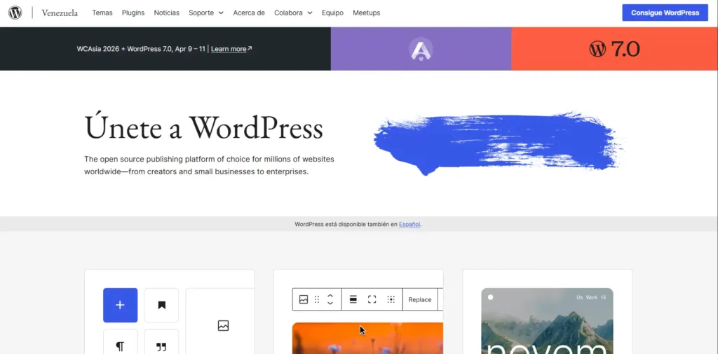
Task: Open the Noticias page
Action: point(166,13)
